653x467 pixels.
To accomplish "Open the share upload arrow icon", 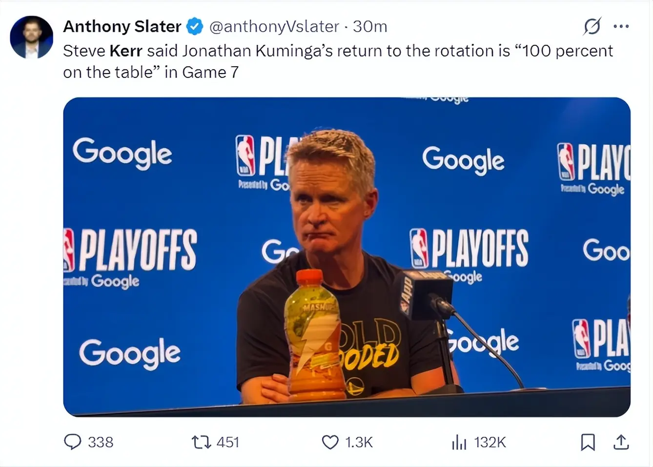I will [x=621, y=442].
